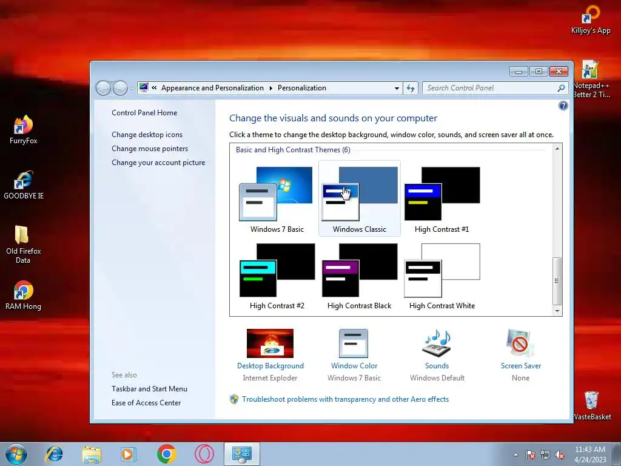Open the Old Firefox Data folder

tap(24, 244)
